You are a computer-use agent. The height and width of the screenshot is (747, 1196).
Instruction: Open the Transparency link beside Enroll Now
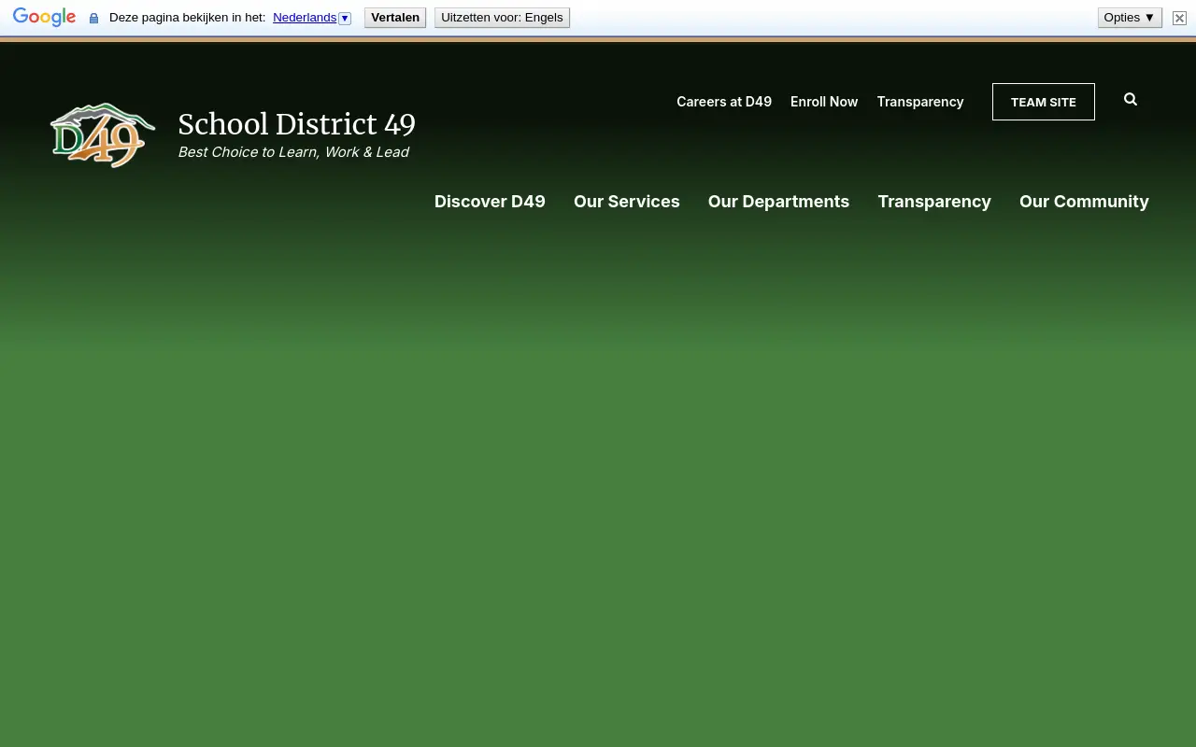pos(920,102)
